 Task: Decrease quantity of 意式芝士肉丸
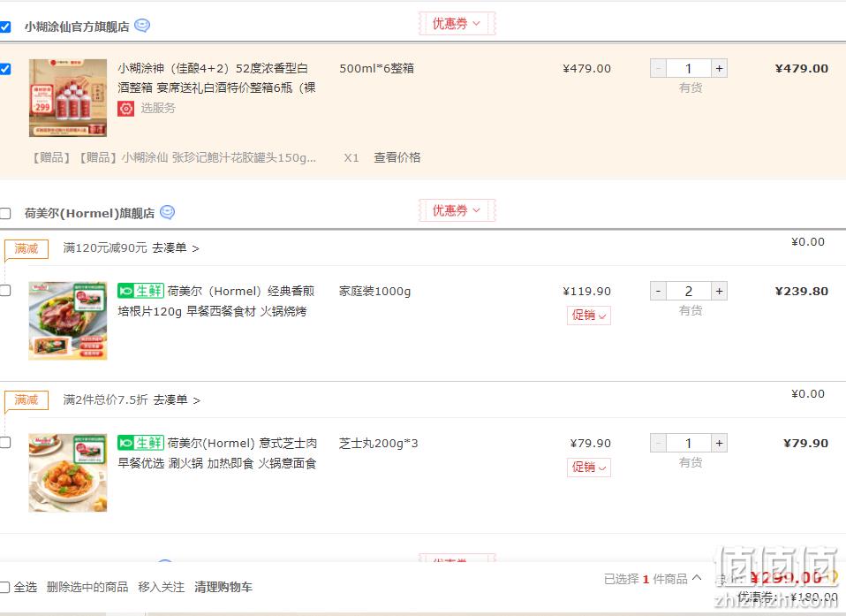[658, 444]
